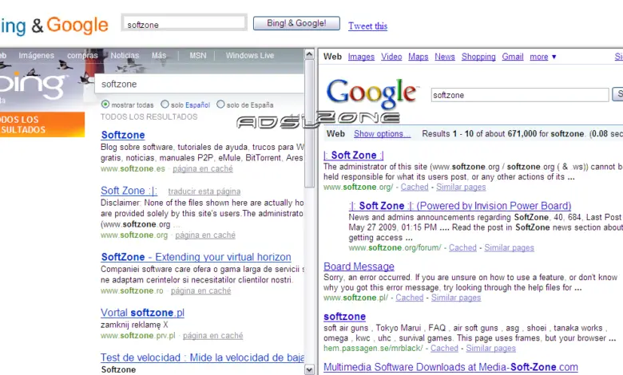
Task: Select the 'mostrar todas' radio button
Action: pos(105,105)
